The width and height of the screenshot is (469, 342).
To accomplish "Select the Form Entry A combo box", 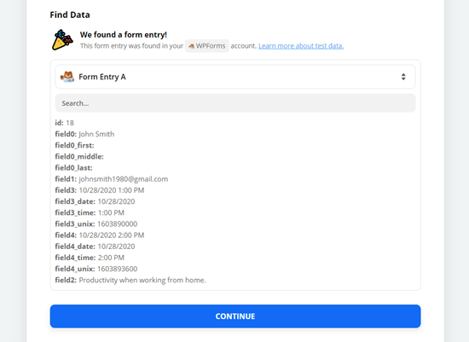I will tap(235, 77).
